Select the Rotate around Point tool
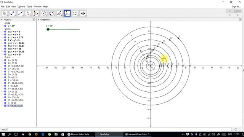This screenshot has height=137, width=244. (x=67, y=13)
